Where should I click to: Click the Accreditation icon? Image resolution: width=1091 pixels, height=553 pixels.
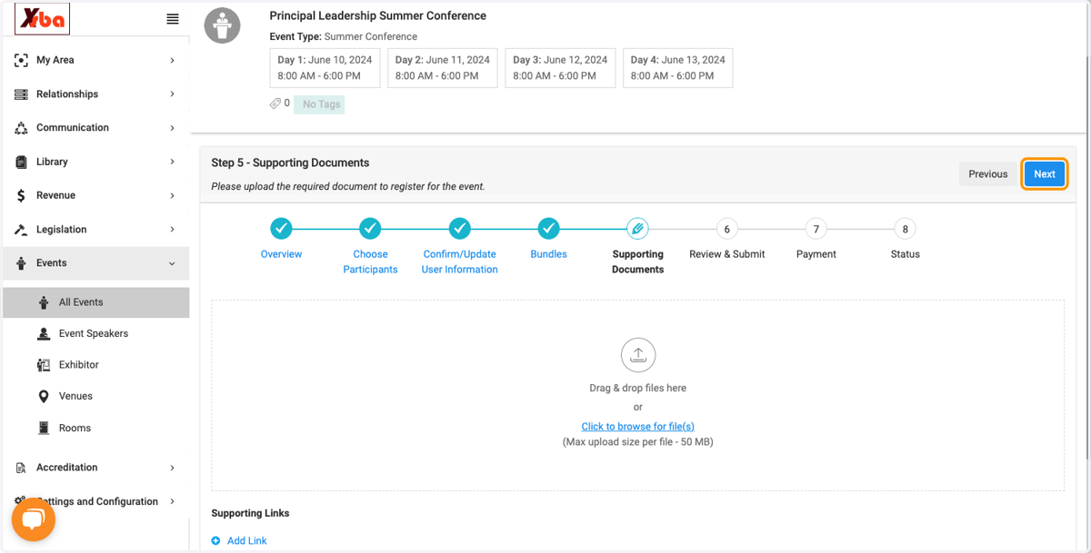click(21, 468)
